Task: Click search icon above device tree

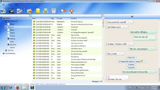Action: (x=30, y=15)
